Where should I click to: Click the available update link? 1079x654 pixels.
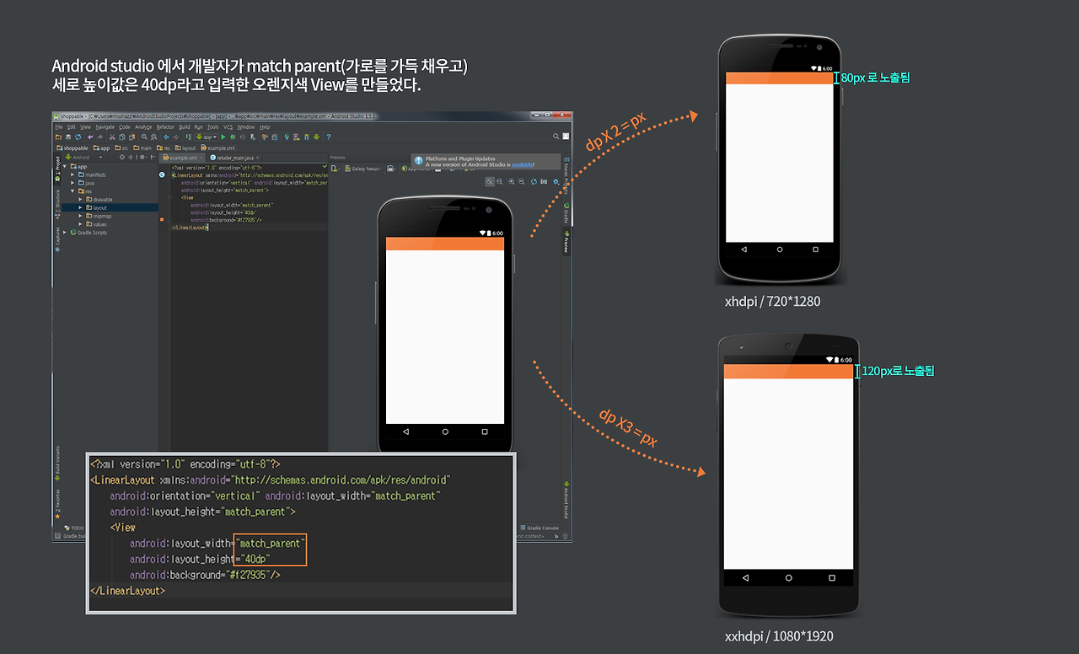(522, 164)
